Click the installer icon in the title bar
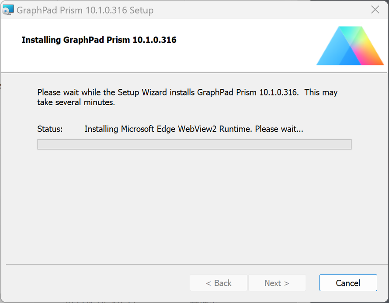This screenshot has height=303, width=389. click(x=8, y=10)
